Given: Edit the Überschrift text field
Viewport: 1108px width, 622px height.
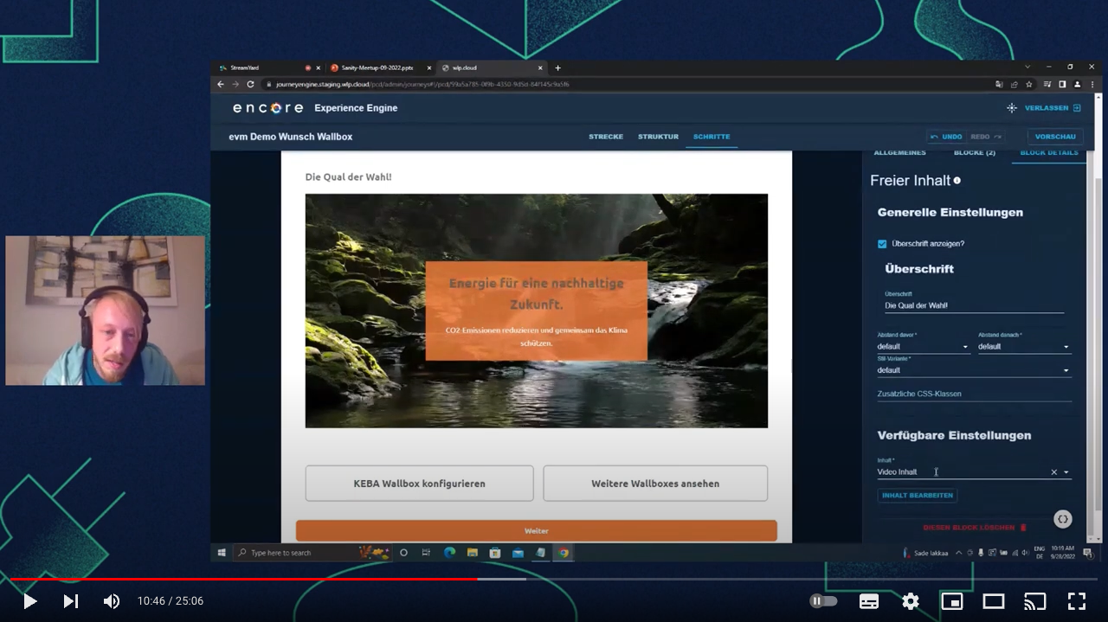Looking at the screenshot, I should coord(974,305).
